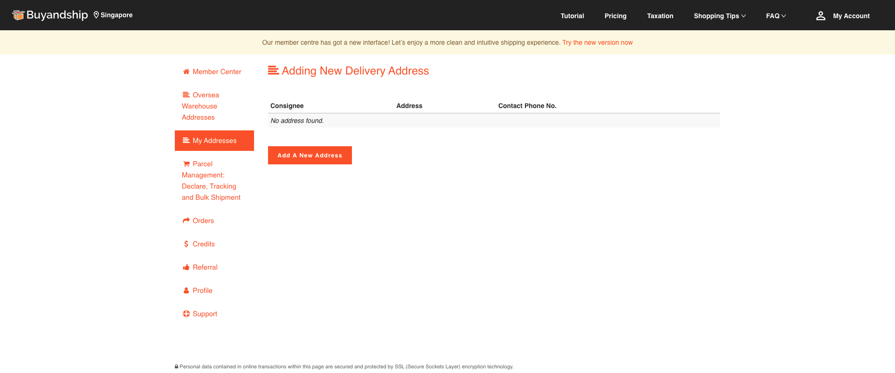Click the My Account person icon
Screen dimensions: 895x373
click(821, 16)
